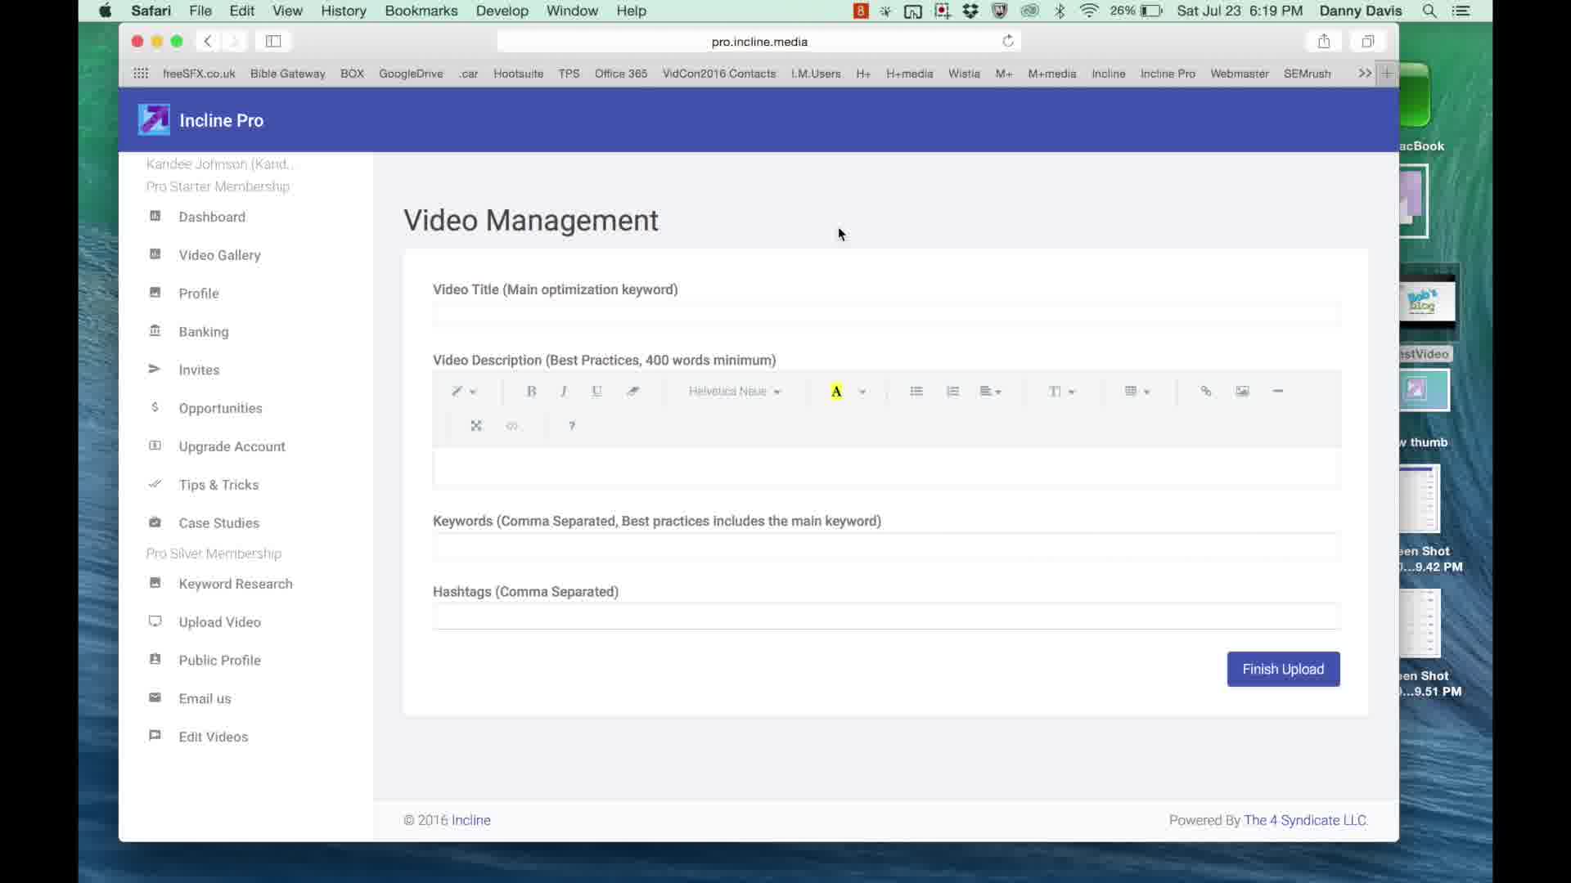Insert an unordered bullet list

click(x=916, y=392)
